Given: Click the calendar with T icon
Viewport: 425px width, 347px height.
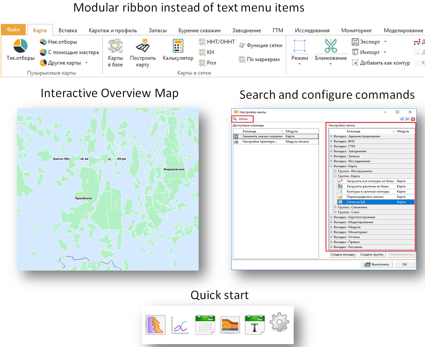Looking at the screenshot, I should pyautogui.click(x=254, y=325).
